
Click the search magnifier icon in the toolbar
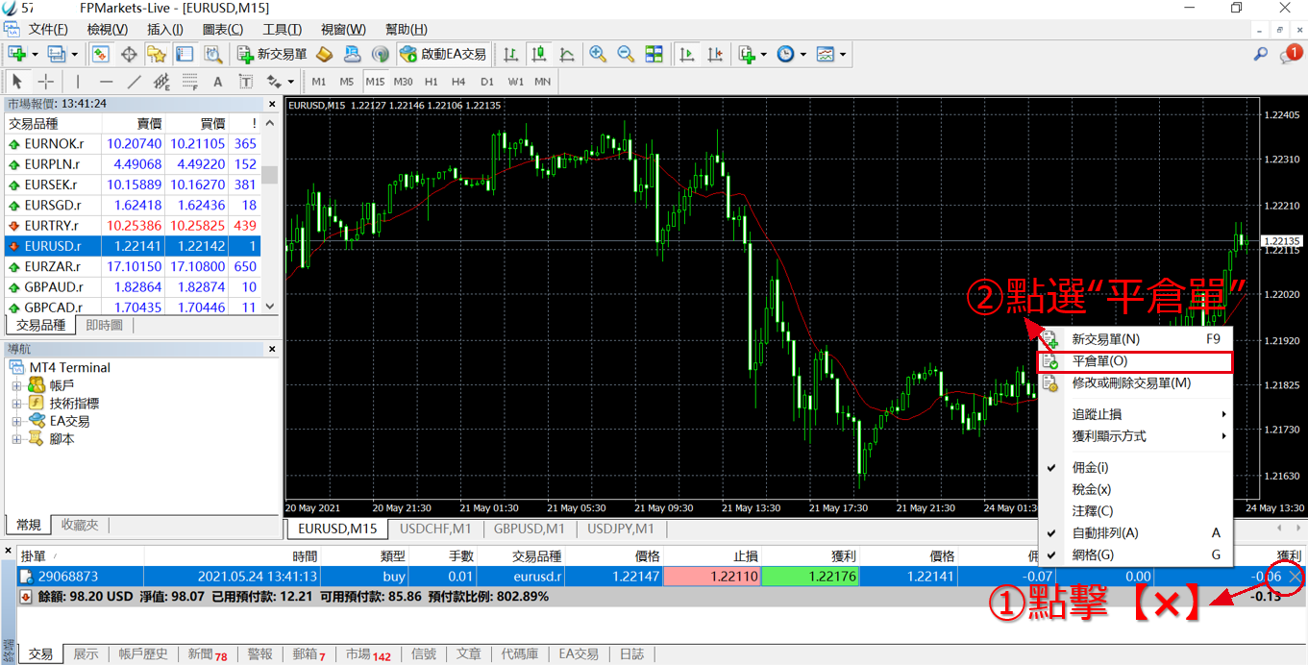[x=1261, y=54]
